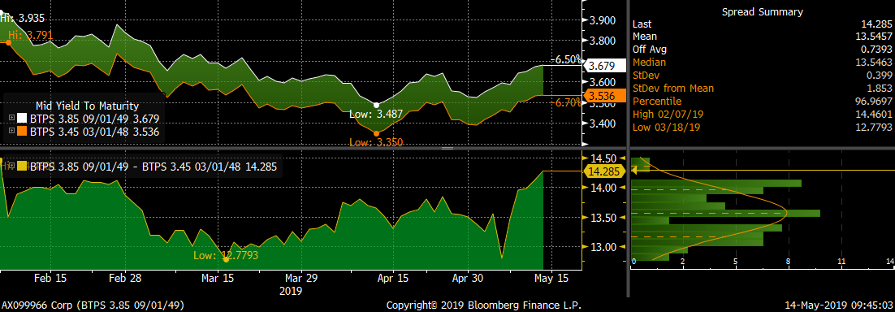Expand the BTPS 3.85 09/01/49 legend entry

(11, 119)
